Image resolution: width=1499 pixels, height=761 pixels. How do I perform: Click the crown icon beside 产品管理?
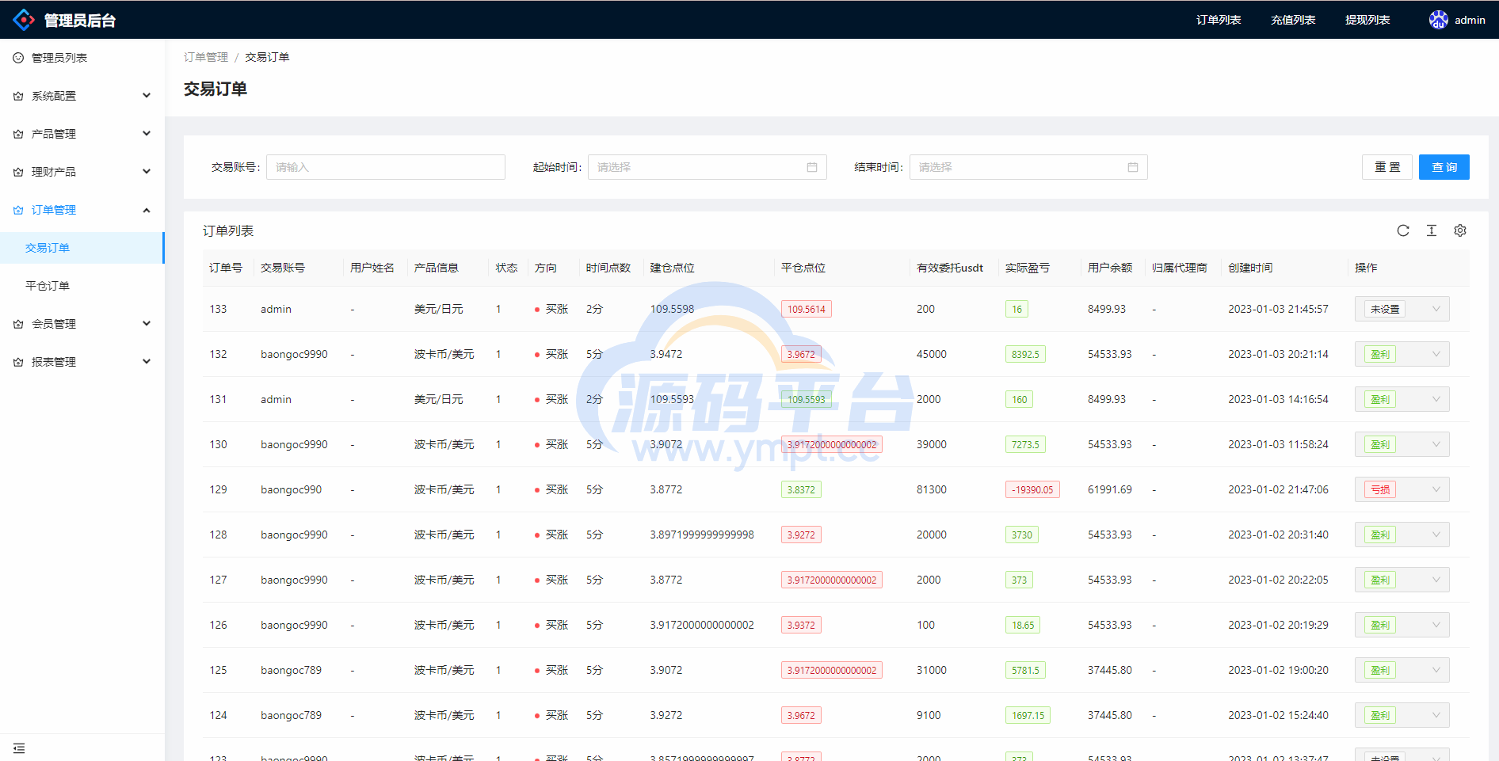[18, 134]
